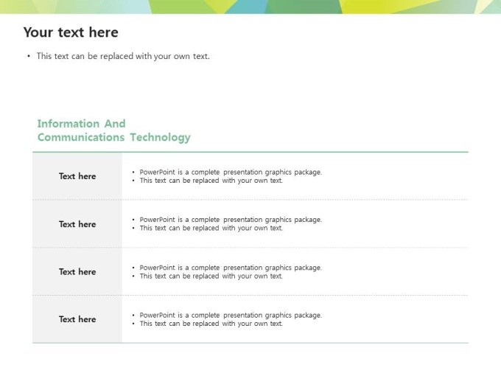Click the second row's "Text here" label
This screenshot has width=501, height=376.
coord(77,224)
